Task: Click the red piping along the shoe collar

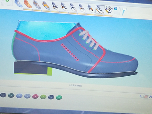Action: [x=43, y=40]
